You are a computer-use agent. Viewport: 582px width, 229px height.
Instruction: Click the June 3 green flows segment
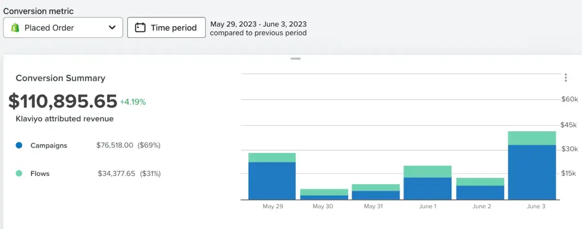532,138
